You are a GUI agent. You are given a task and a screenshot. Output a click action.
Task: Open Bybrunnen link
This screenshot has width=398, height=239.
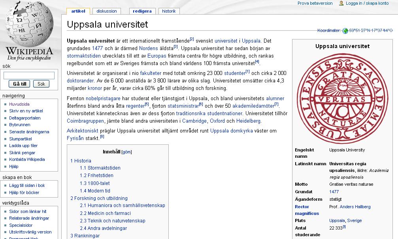(x=19, y=125)
